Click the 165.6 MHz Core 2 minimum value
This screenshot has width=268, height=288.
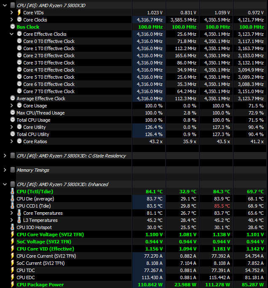click(x=186, y=56)
